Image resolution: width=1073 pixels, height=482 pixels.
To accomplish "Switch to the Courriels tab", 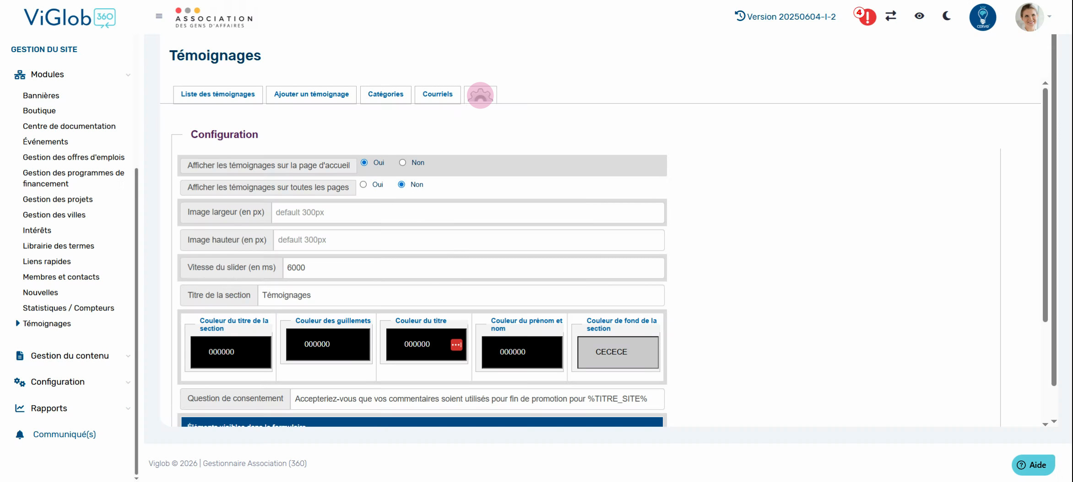I will [x=437, y=95].
